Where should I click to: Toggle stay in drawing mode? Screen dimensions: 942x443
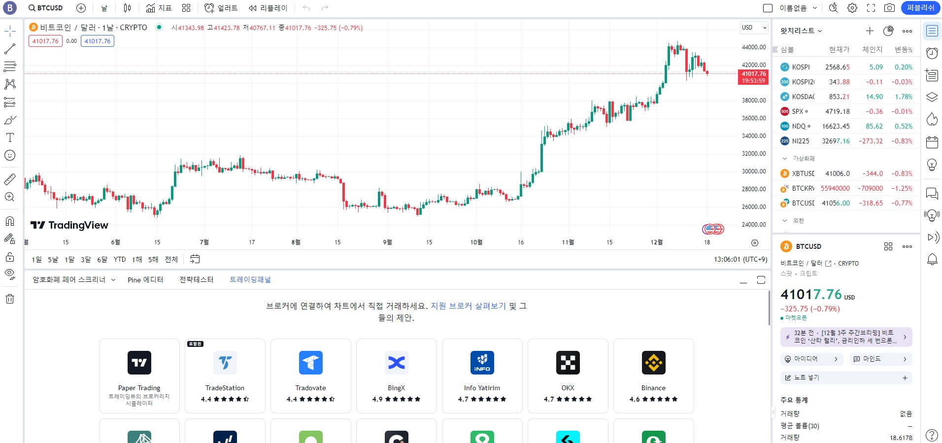[10, 239]
